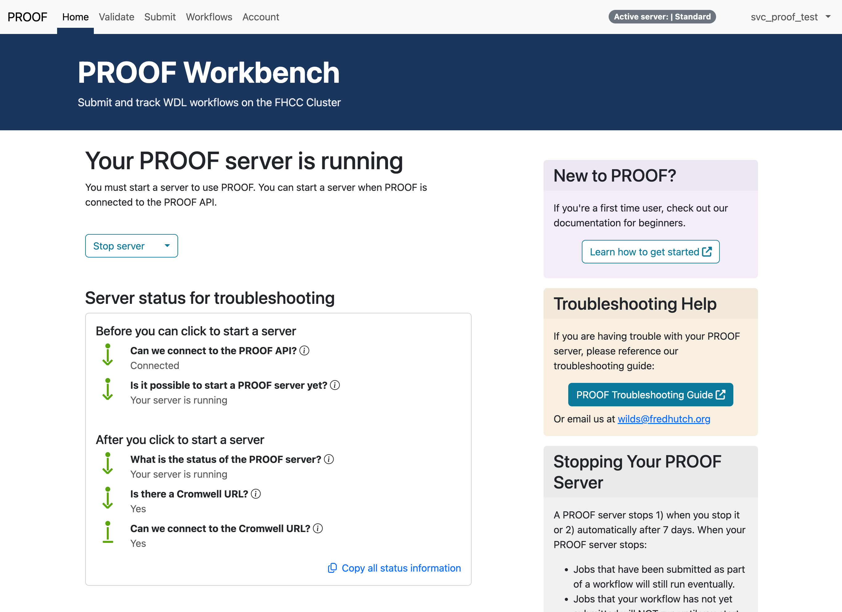Click info icon next to Cromwell URL question
This screenshot has width=842, height=612.
pos(256,494)
